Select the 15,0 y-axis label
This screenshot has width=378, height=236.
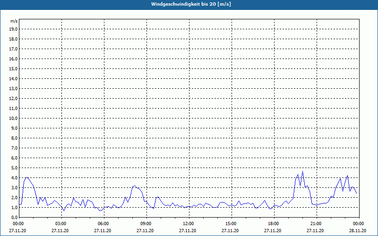click(13, 68)
